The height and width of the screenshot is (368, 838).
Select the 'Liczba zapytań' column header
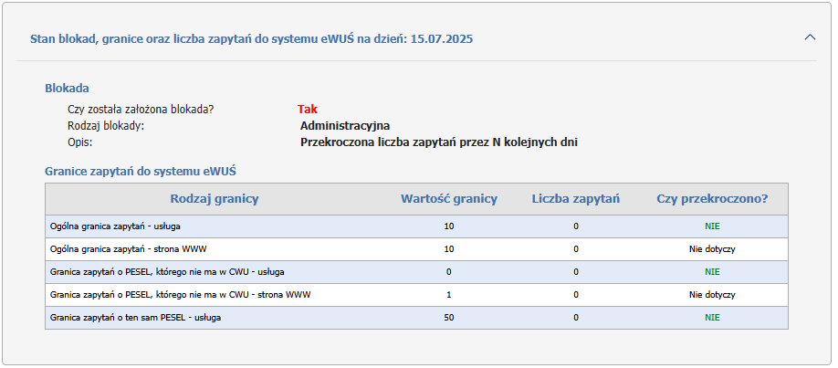576,199
